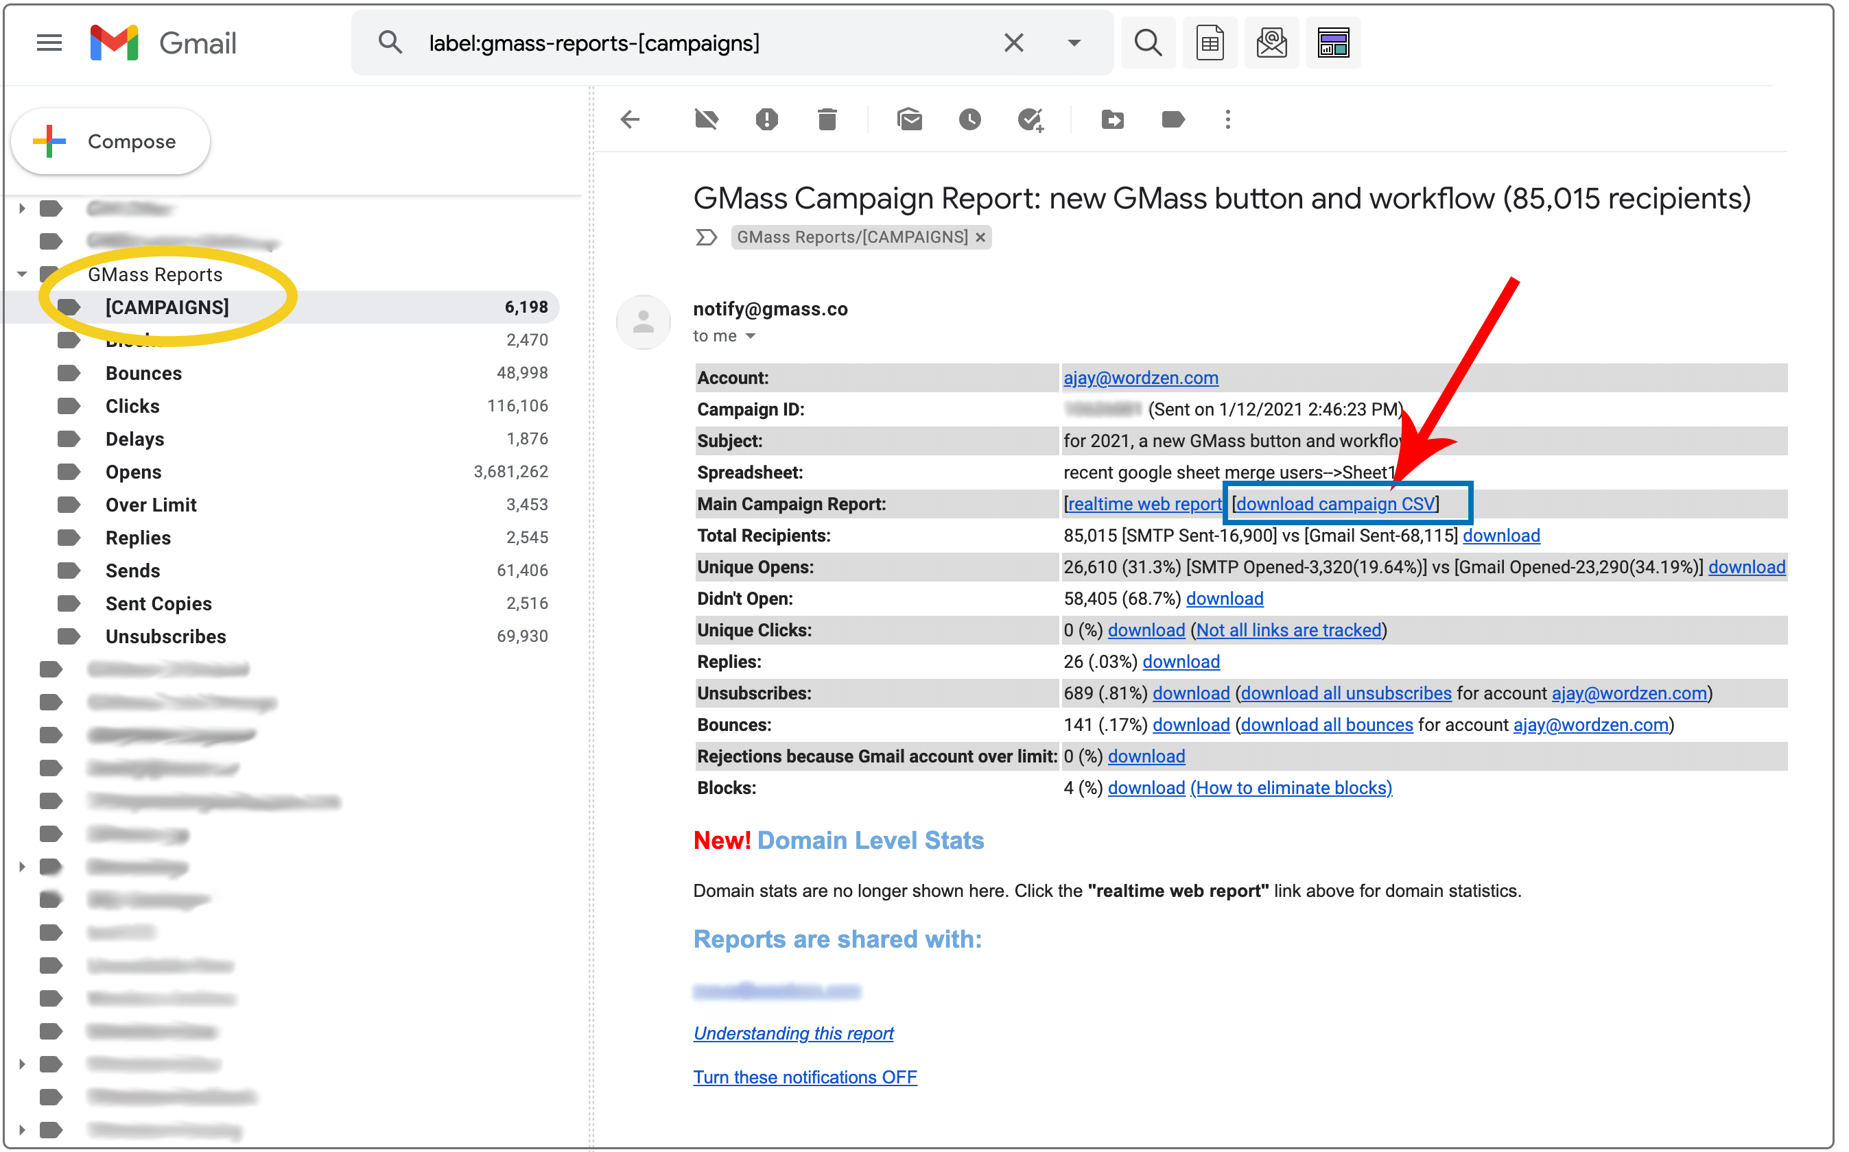The image size is (1849, 1152).
Task: Click the Compose button
Action: (x=111, y=142)
